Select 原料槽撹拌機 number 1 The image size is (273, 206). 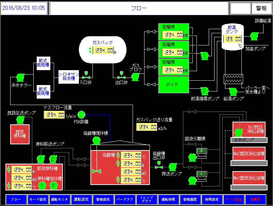point(42,186)
